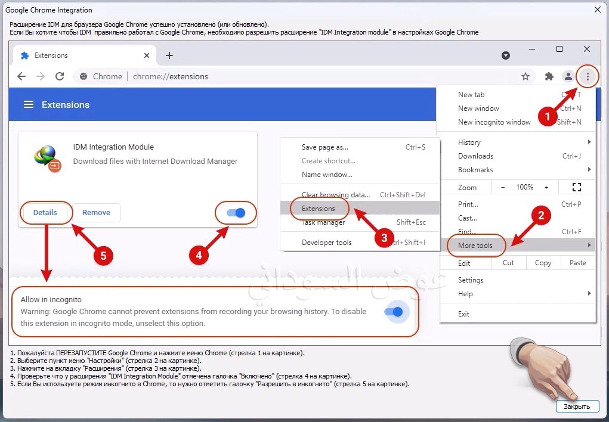609x422 pixels.
Task: Click the chrome://extensions address bar
Action: 298,76
